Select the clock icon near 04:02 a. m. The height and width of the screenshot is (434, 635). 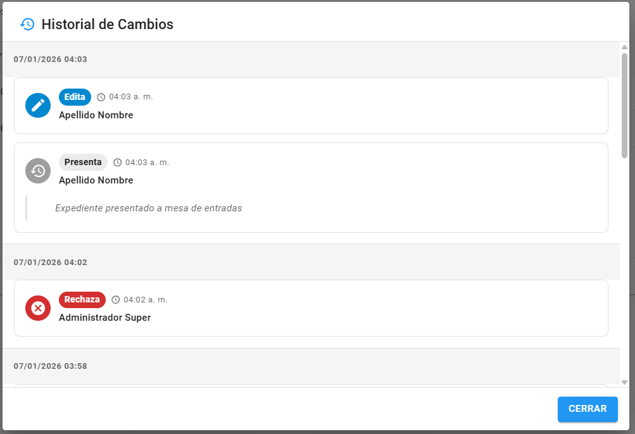[115, 299]
